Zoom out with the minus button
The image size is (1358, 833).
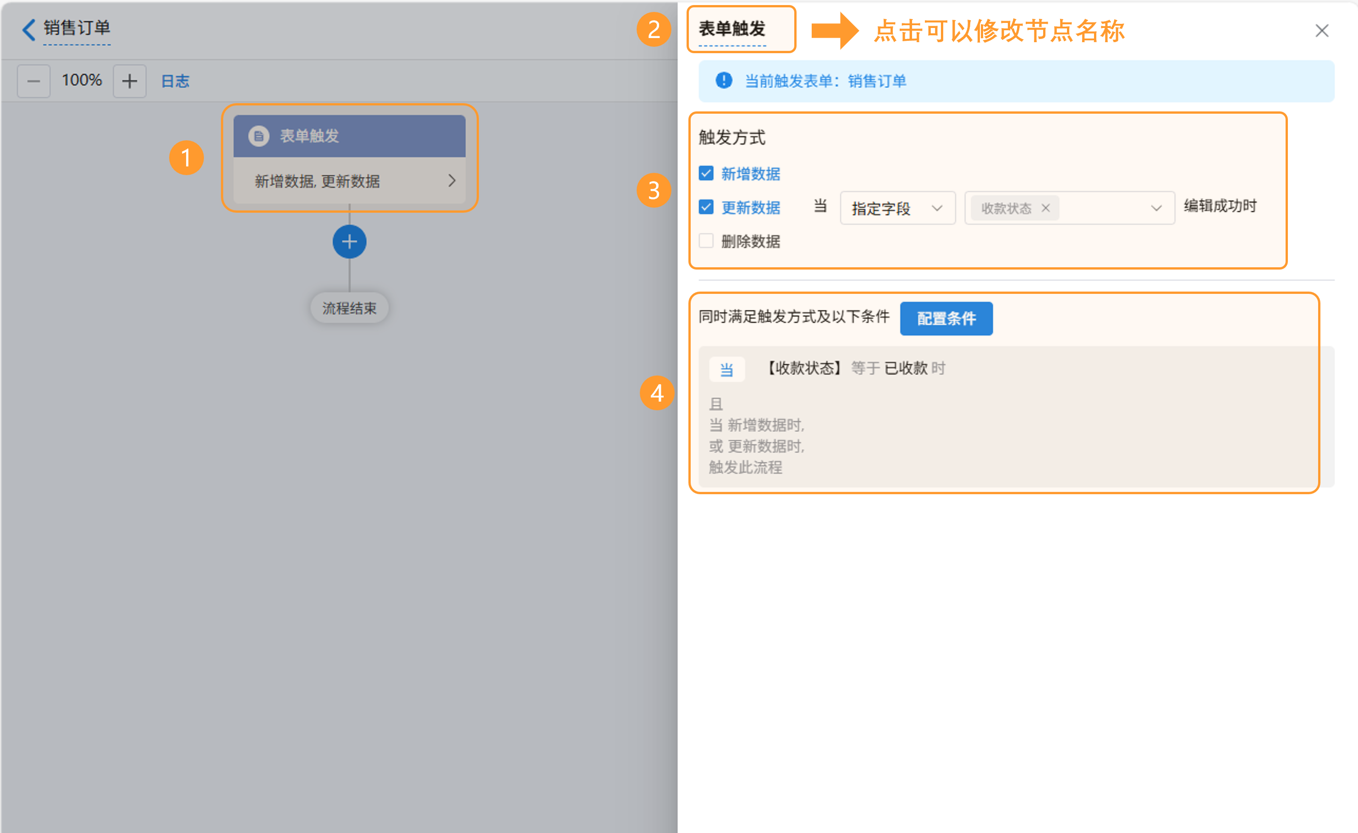33,81
